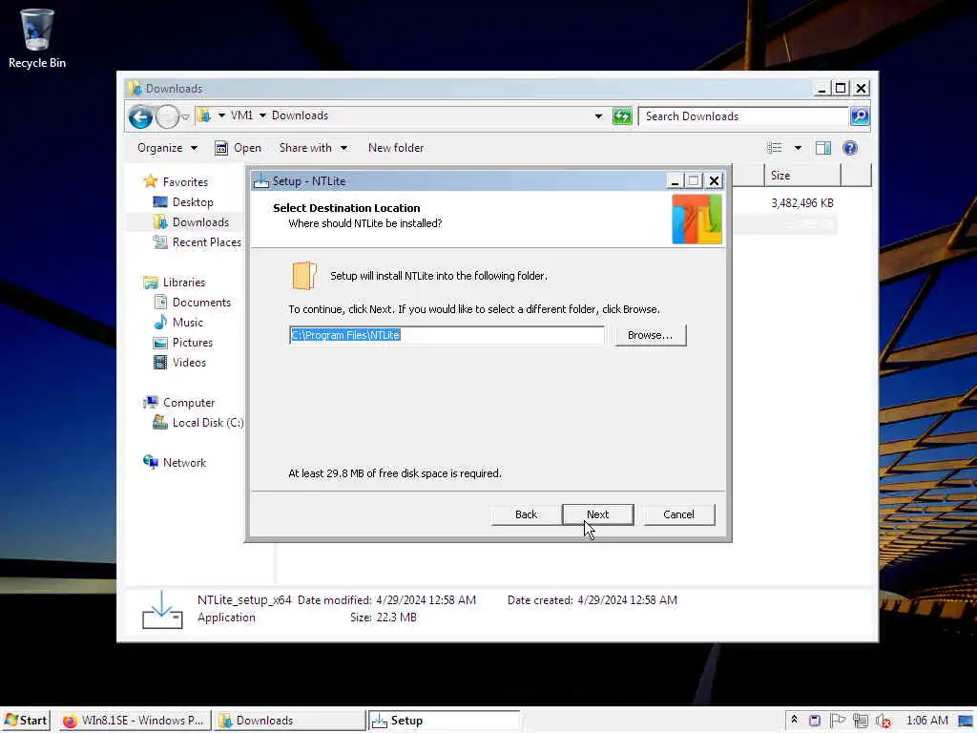Click the Search Downloads field
Screen dimensions: 977x733
pos(744,115)
